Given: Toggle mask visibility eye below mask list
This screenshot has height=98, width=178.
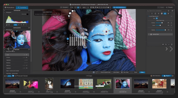Looking at the screenshot, I should (163, 44).
